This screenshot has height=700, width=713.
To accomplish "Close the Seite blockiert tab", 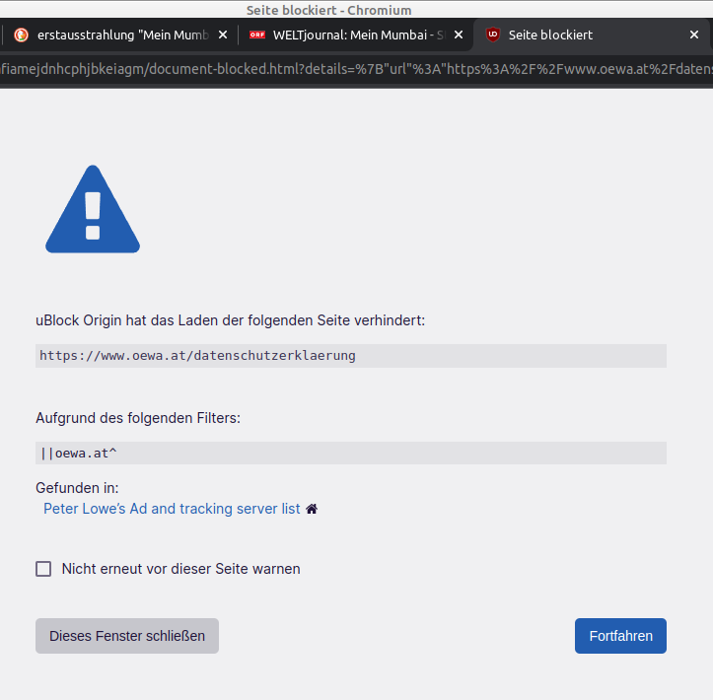I will [694, 35].
